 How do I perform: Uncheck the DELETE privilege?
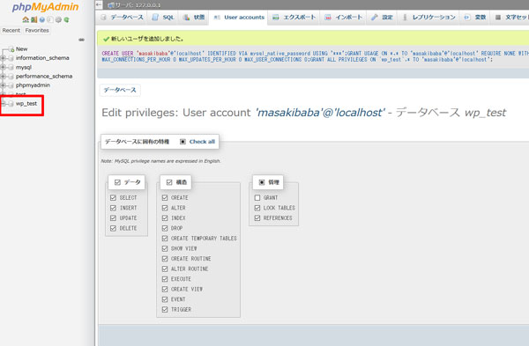point(113,228)
